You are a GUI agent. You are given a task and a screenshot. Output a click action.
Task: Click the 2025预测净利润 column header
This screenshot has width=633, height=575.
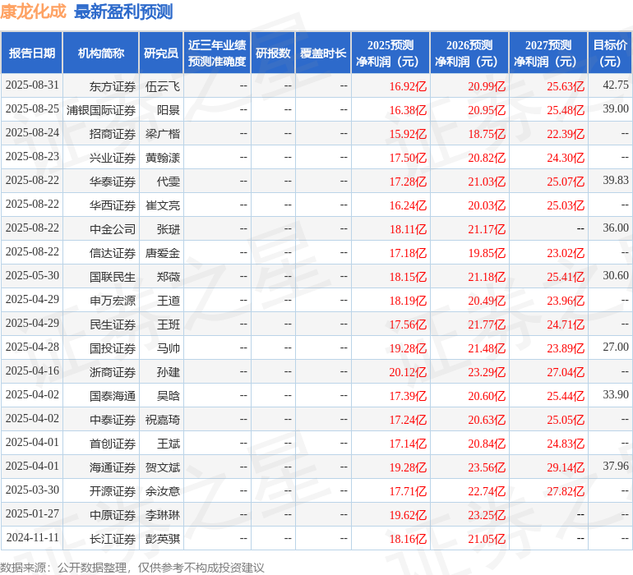coord(390,53)
